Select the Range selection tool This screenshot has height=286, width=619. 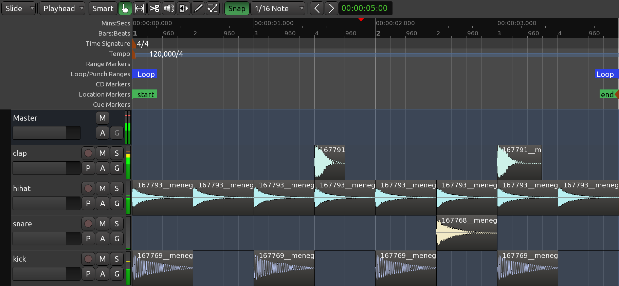pos(140,8)
